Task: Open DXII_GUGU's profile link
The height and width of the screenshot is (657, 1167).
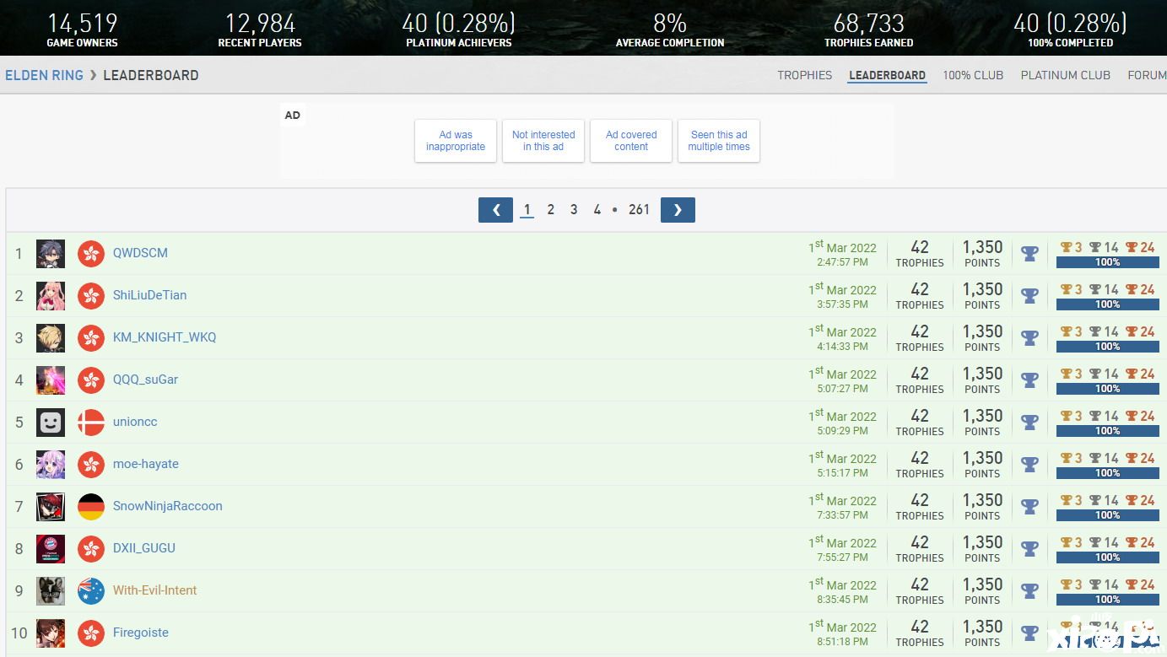Action: click(x=144, y=548)
